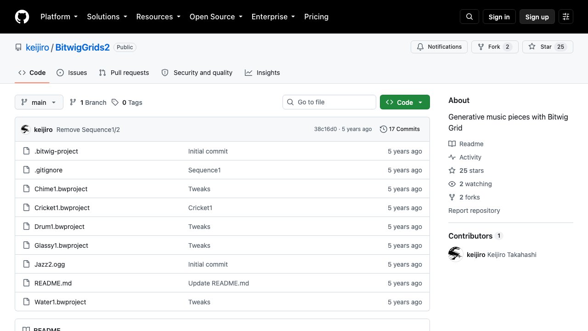Click the Sign in button
The image size is (588, 331).
pyautogui.click(x=499, y=17)
